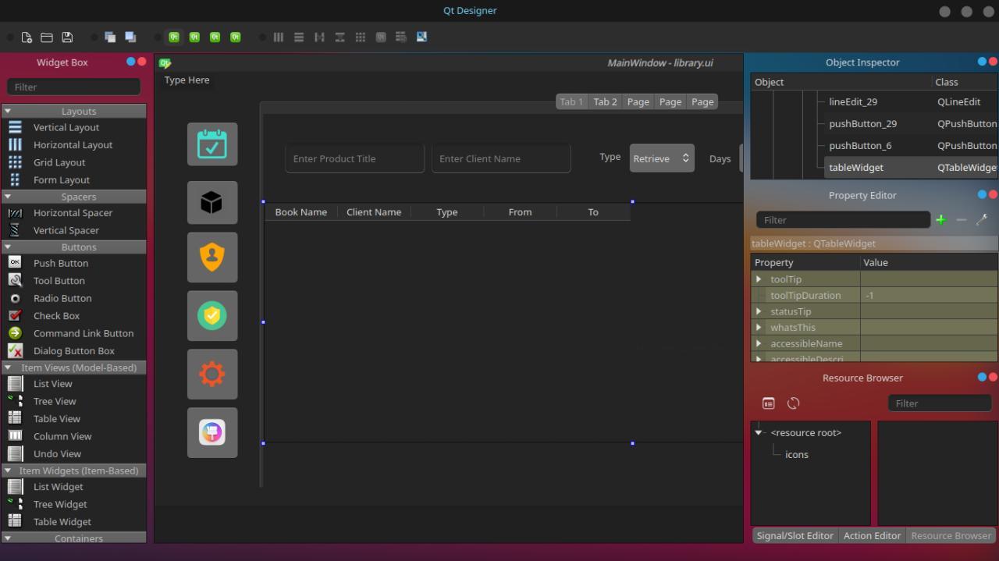Select icons under resource root
Viewport: 999px width, 561px height.
pyautogui.click(x=797, y=454)
